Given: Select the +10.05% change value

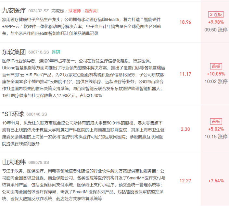Looking at the screenshot, I should (216, 74).
